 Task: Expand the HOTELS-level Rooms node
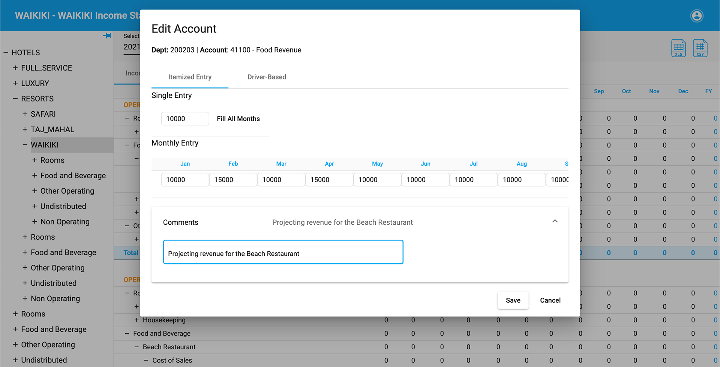coord(15,314)
